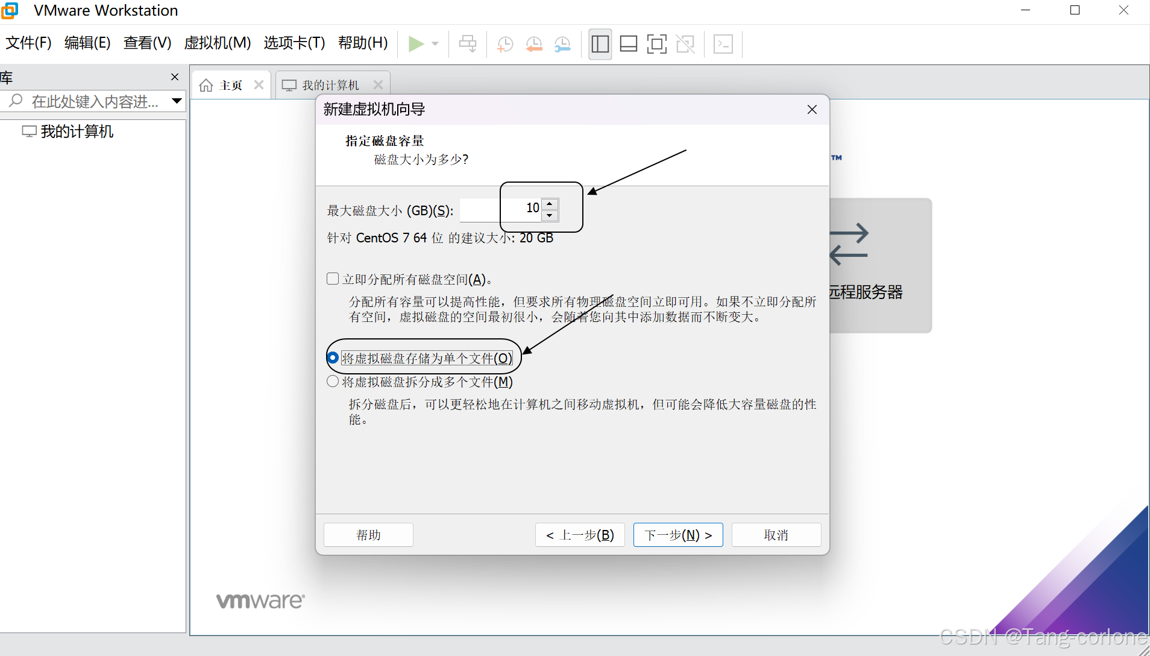Click the search magnifier icon in library
The width and height of the screenshot is (1150, 656).
click(x=16, y=101)
